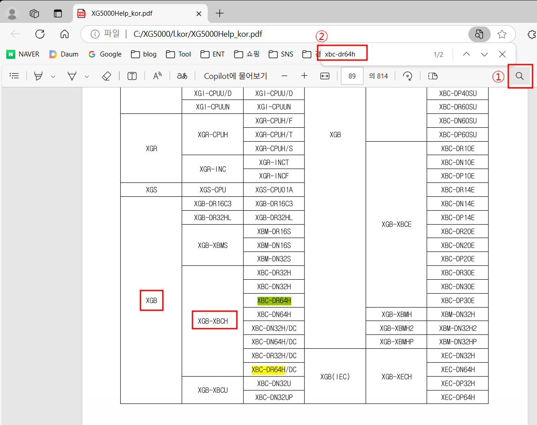Click the XGB(IEC) table cell
The image size is (537, 425).
pyautogui.click(x=335, y=377)
